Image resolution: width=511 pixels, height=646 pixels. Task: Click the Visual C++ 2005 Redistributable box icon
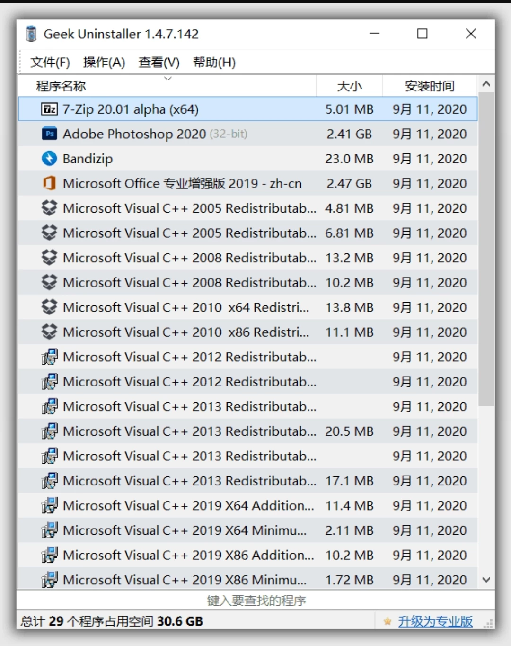pos(49,208)
